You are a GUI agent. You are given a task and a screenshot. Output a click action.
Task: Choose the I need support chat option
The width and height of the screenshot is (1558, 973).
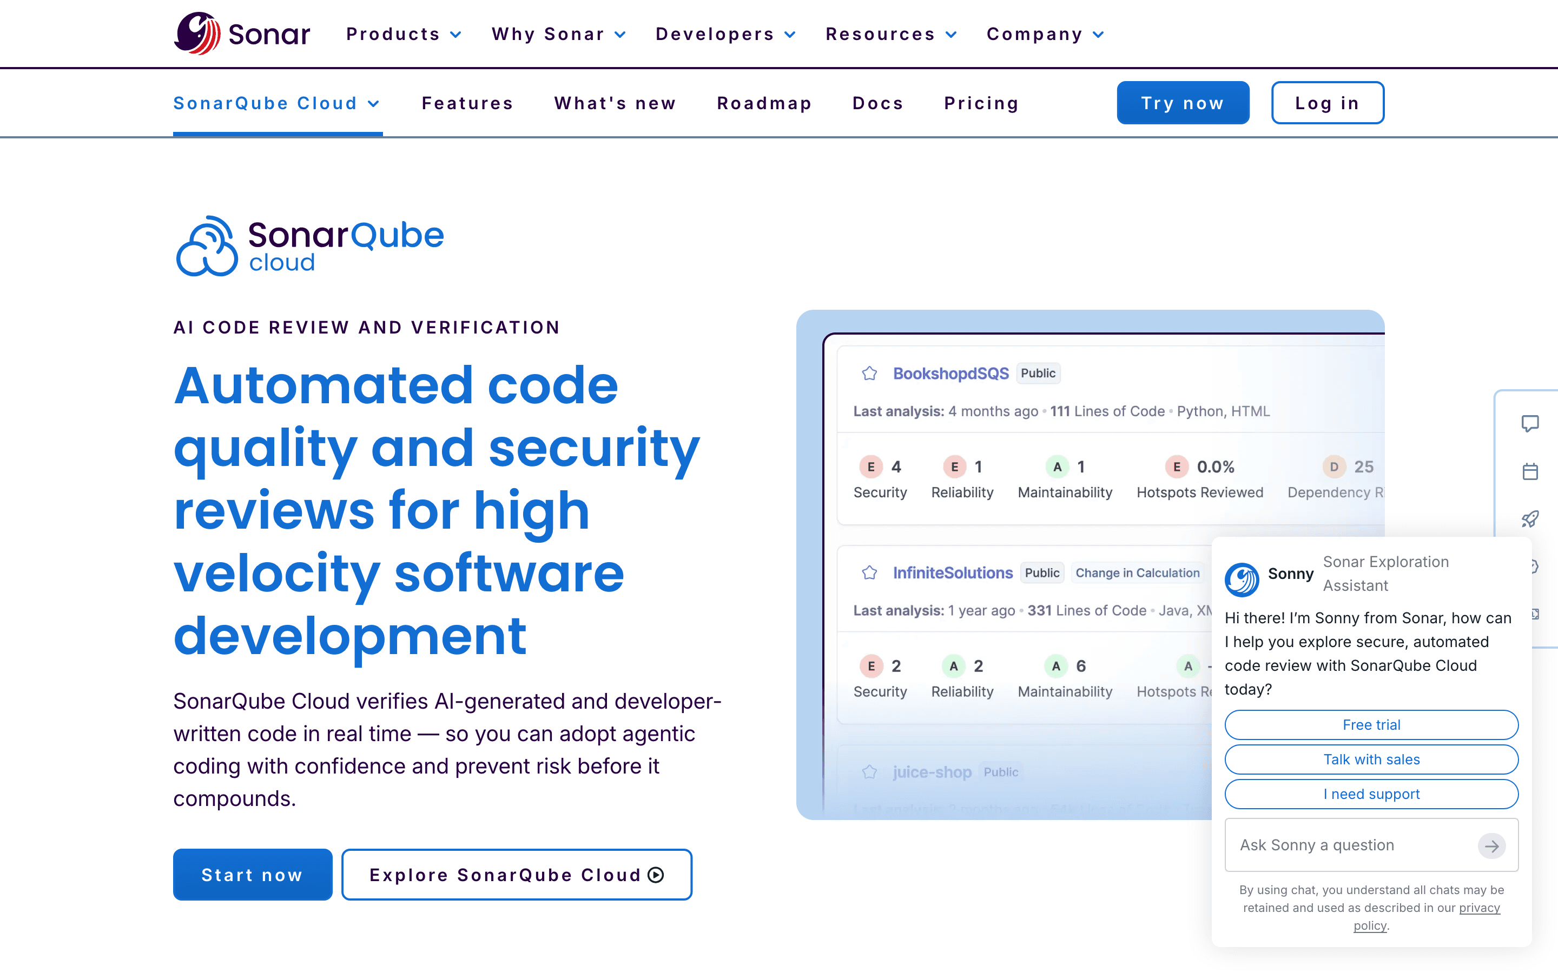pyautogui.click(x=1371, y=794)
